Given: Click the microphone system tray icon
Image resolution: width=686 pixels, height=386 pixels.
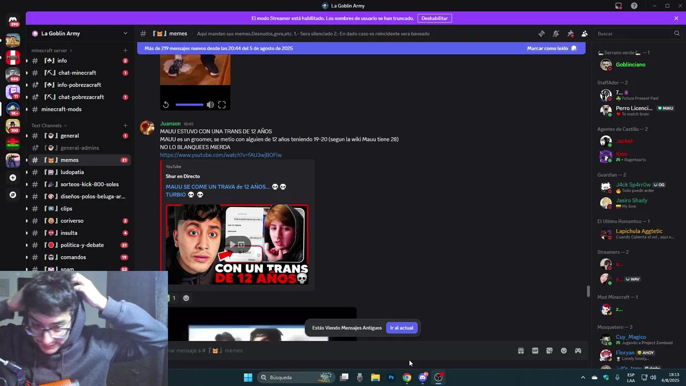Looking at the screenshot, I should [x=617, y=377].
